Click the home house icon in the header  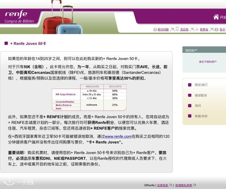point(216,17)
